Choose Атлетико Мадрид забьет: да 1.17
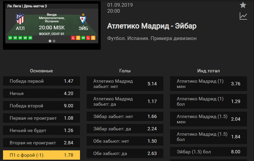The image size is (254, 161). pyautogui.click(x=125, y=101)
